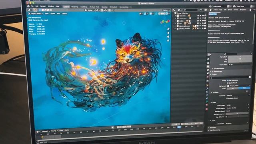Open the Object Data properties tab icon
The height and width of the screenshot is (144, 256).
pyautogui.click(x=207, y=102)
